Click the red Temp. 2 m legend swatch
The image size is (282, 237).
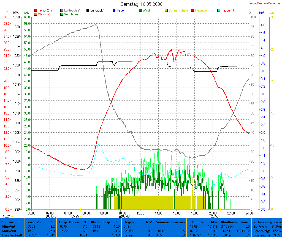(36, 10)
